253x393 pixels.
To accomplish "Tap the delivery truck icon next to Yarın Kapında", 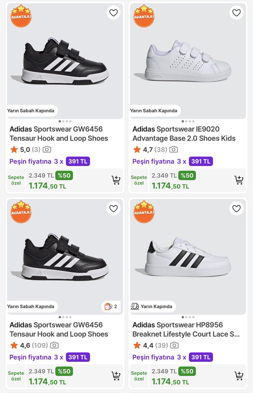I will pos(135,307).
